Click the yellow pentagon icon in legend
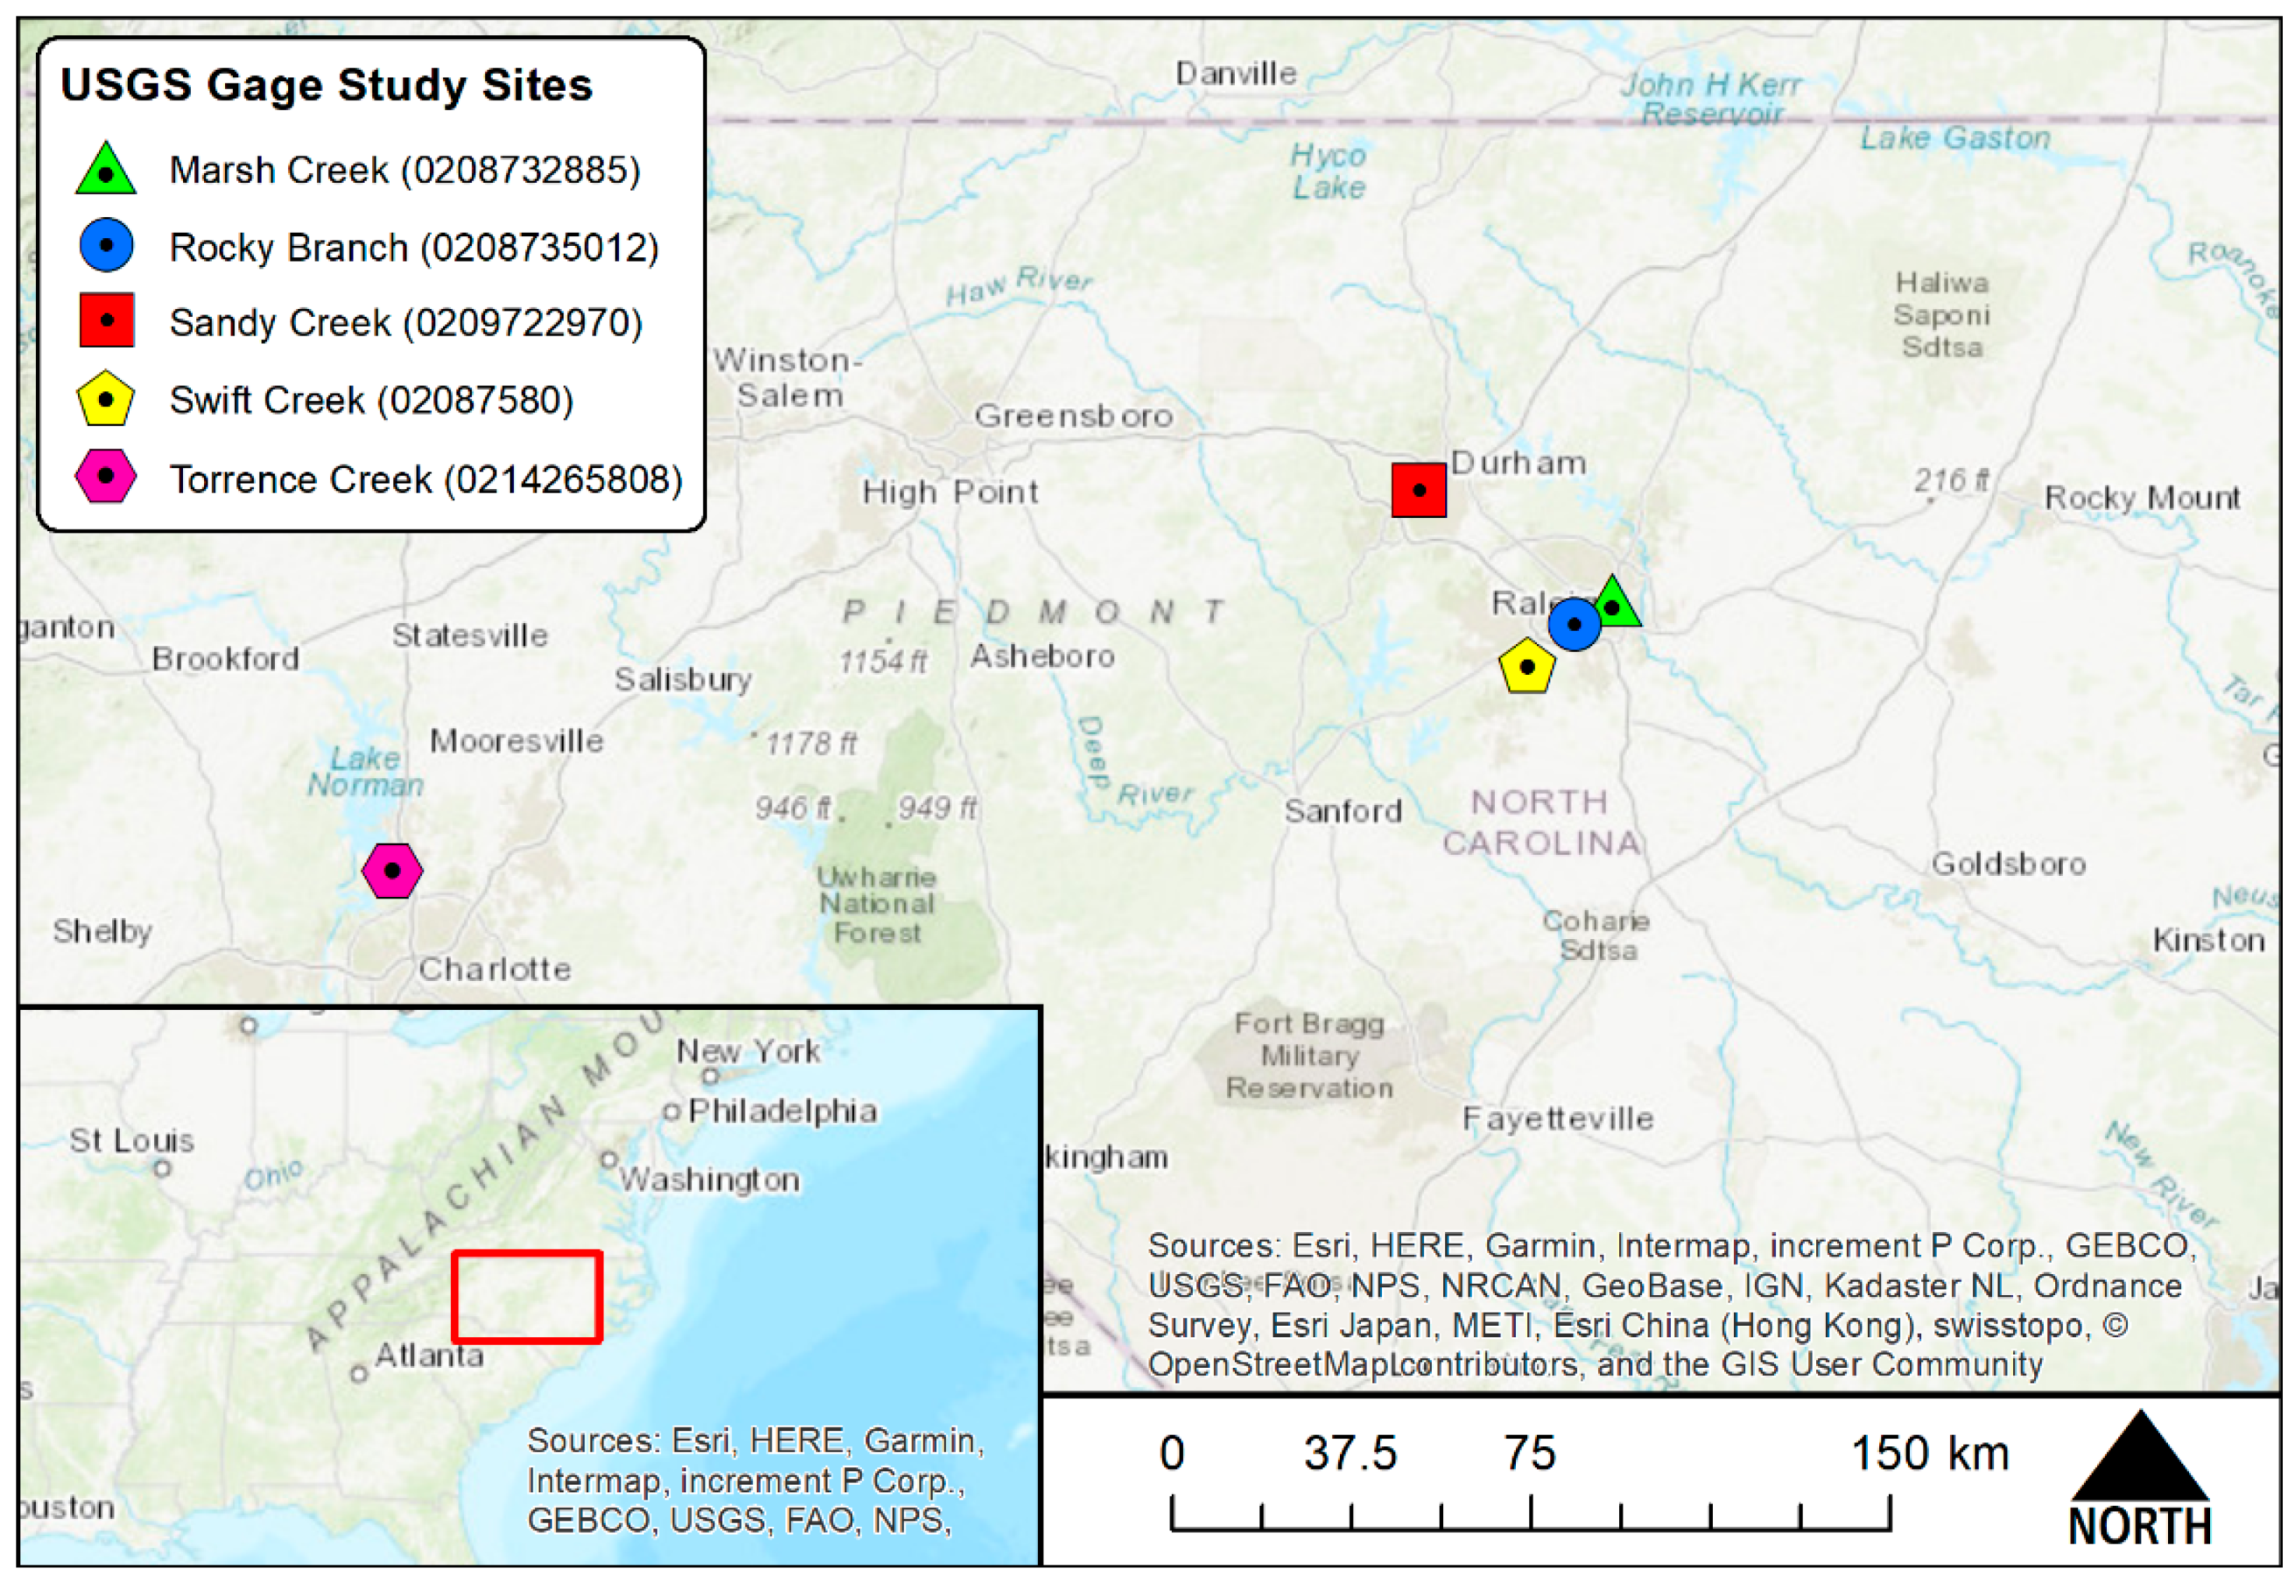The width and height of the screenshot is (2294, 1583). coord(105,399)
